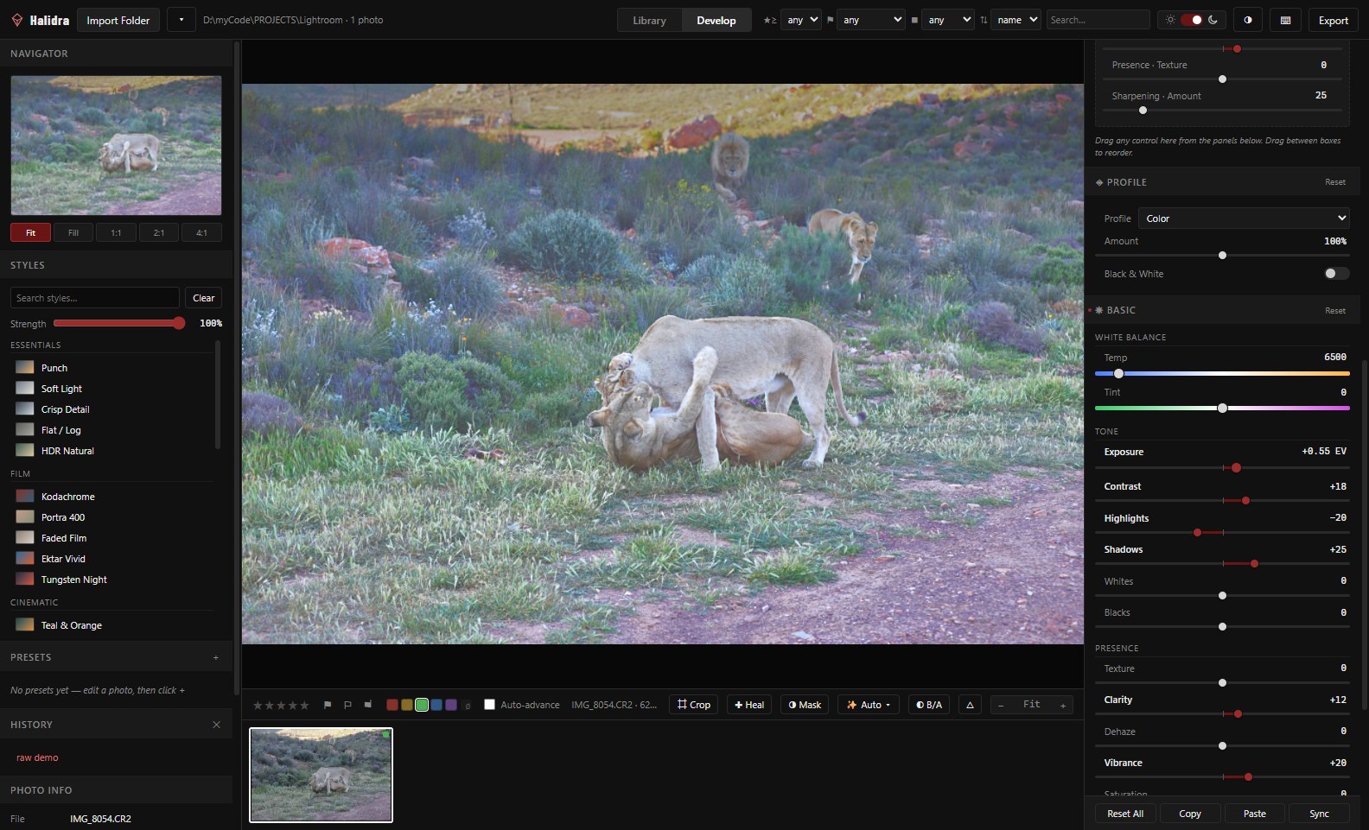Close the History panel with X
This screenshot has height=830, width=1369.
click(216, 725)
